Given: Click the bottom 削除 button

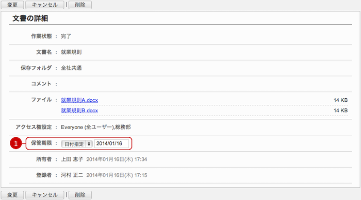Looking at the screenshot, I should [80, 195].
